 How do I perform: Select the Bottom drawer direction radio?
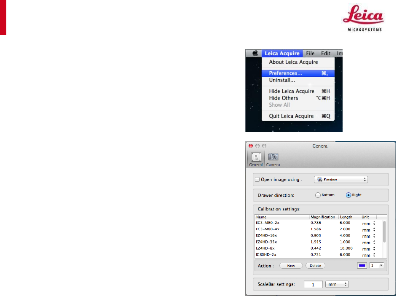(318, 195)
